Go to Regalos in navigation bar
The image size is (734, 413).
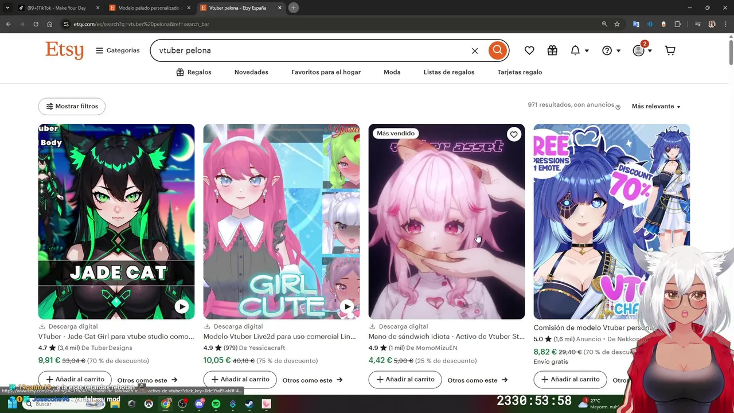tap(194, 72)
